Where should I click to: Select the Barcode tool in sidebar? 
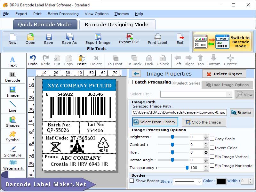click(x=13, y=76)
